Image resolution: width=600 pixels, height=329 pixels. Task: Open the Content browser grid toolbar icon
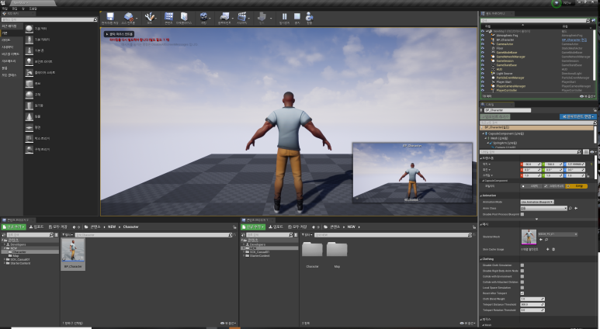(168, 16)
